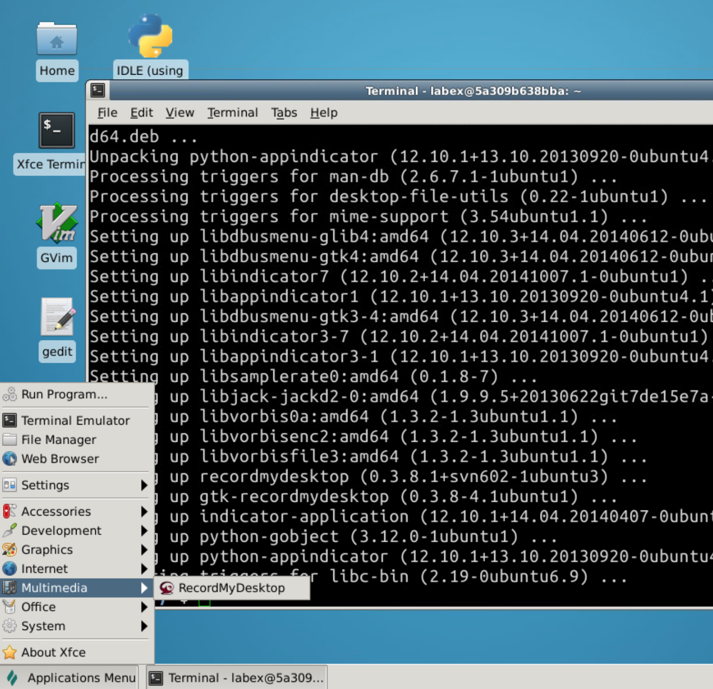Choose Terminal Emulator from the menu
The image size is (713, 689).
coord(75,421)
